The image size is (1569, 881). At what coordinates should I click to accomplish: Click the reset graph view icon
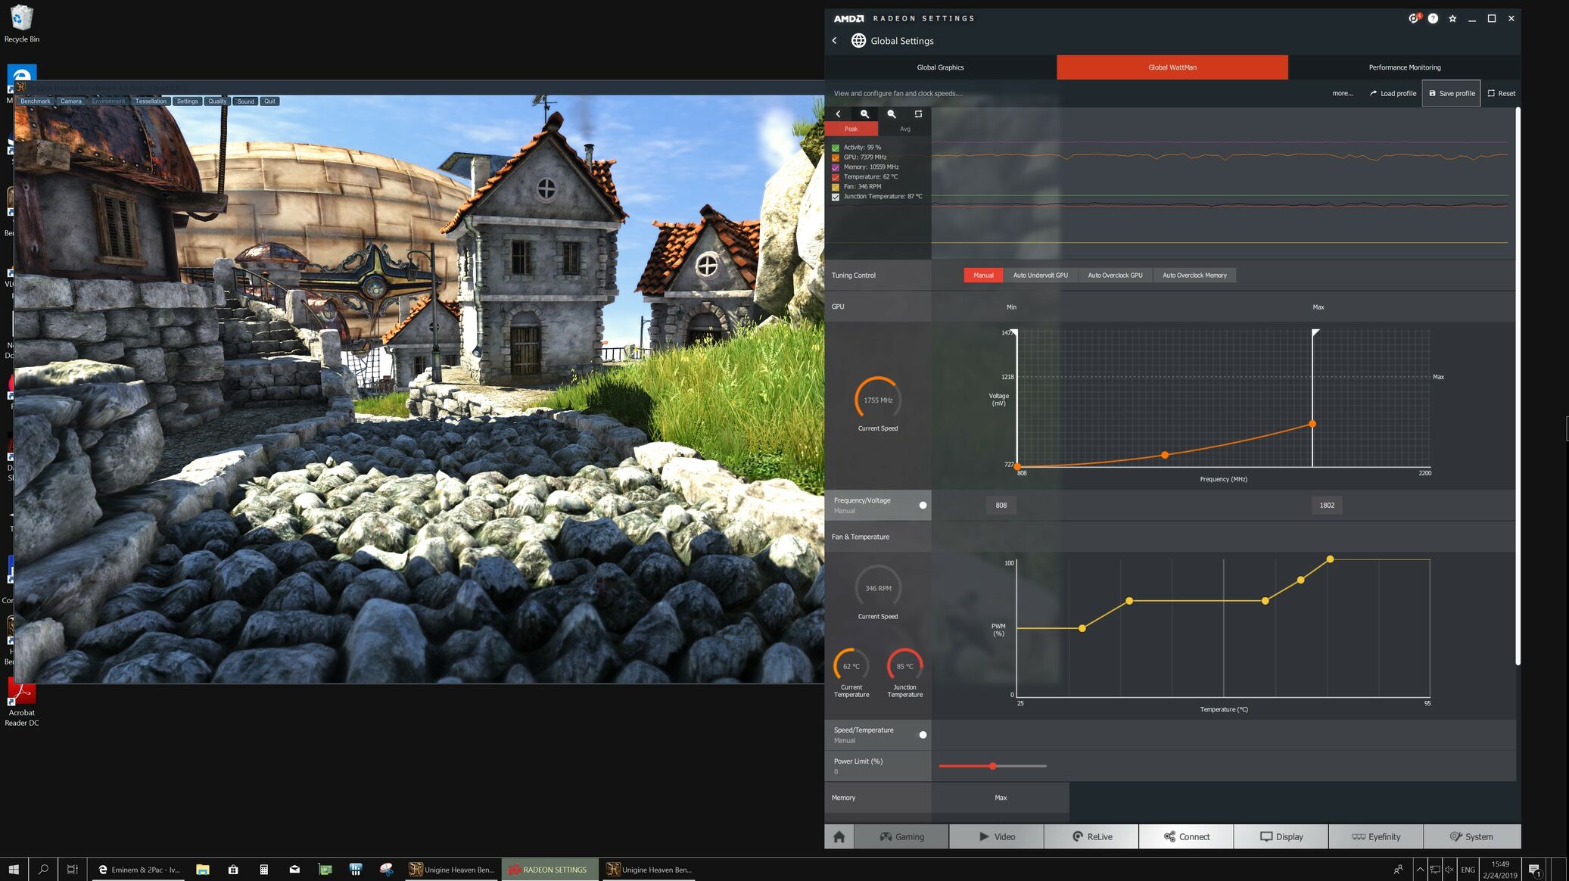pos(918,114)
